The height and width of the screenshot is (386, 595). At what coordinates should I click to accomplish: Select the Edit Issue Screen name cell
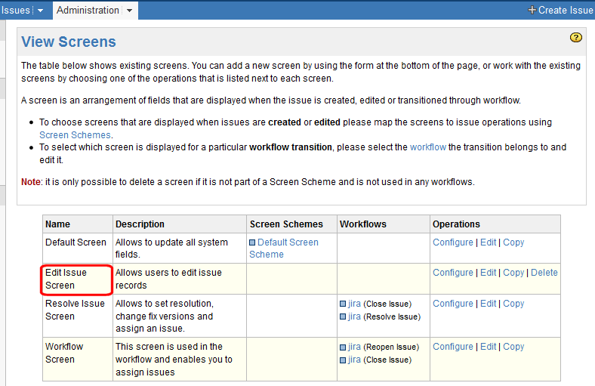(x=76, y=279)
